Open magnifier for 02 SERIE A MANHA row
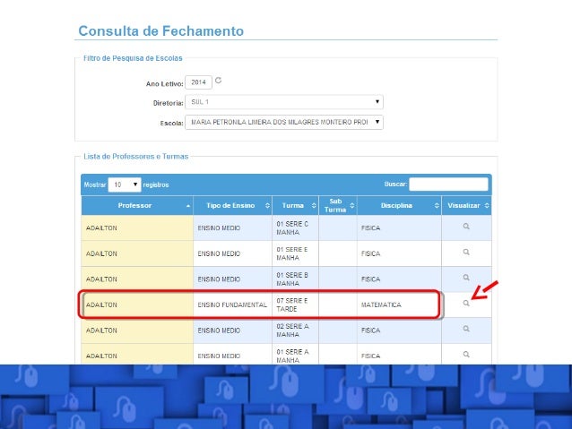 [466, 329]
